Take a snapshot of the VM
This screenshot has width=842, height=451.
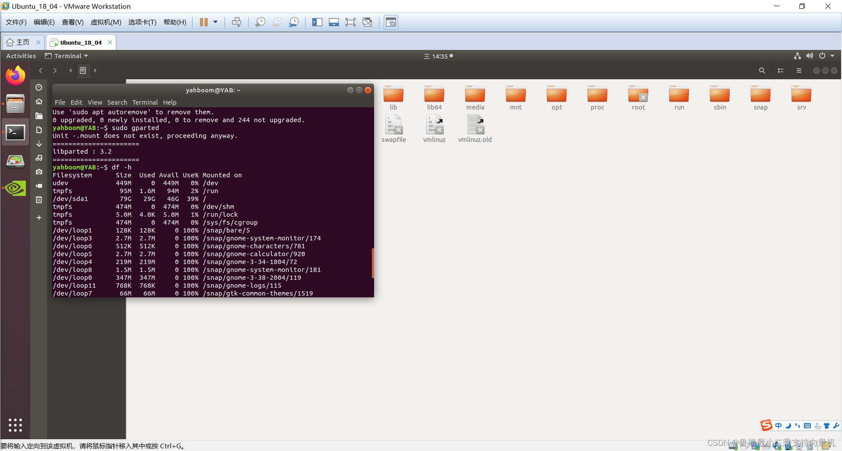pos(260,22)
